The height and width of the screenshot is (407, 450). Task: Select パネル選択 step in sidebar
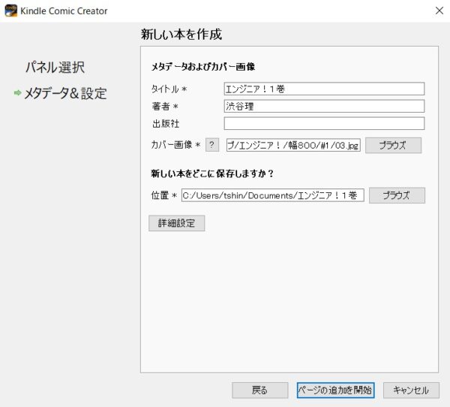click(x=55, y=68)
